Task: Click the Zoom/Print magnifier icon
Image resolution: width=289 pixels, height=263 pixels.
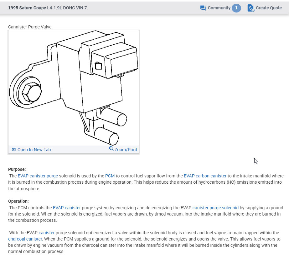Action: pos(111,148)
